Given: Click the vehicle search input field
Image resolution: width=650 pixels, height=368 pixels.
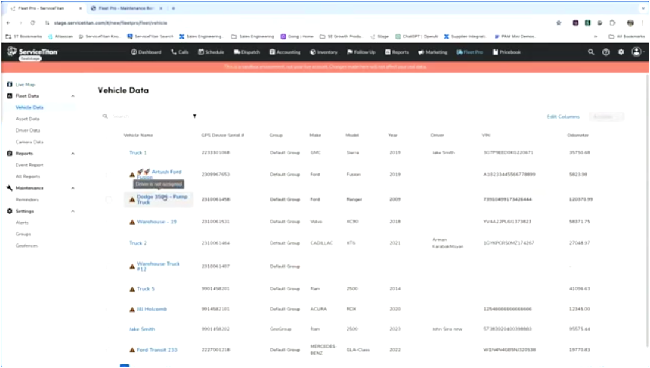Looking at the screenshot, I should pos(149,116).
